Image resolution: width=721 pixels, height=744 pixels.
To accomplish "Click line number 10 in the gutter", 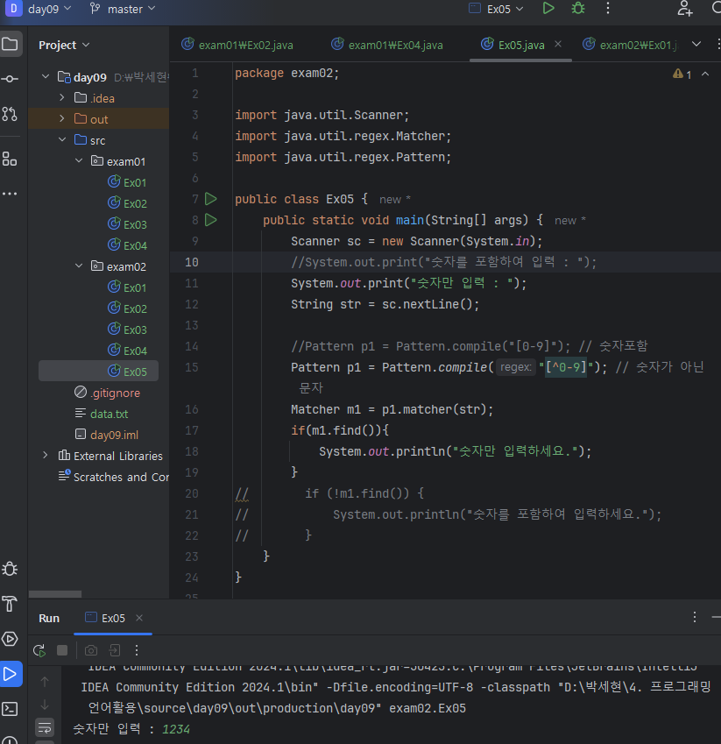I will pos(192,262).
